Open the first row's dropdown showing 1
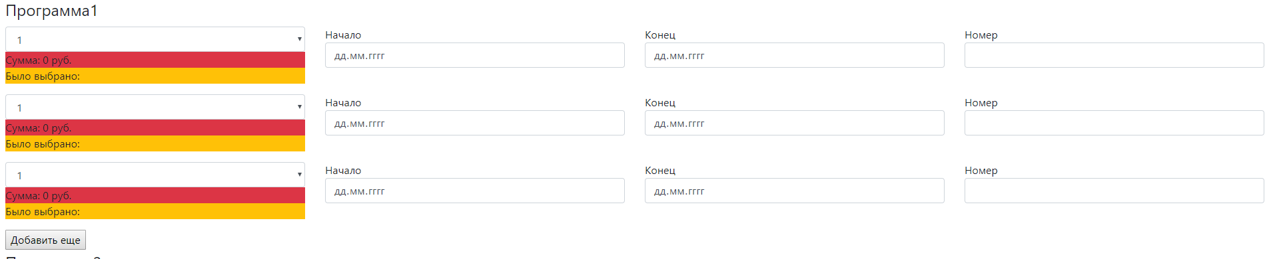This screenshot has height=259, width=1273. tap(155, 39)
